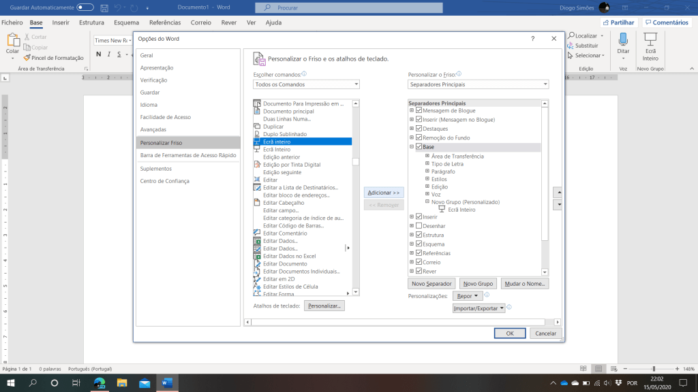Switch to the Inserir ribbon tab

point(61,22)
